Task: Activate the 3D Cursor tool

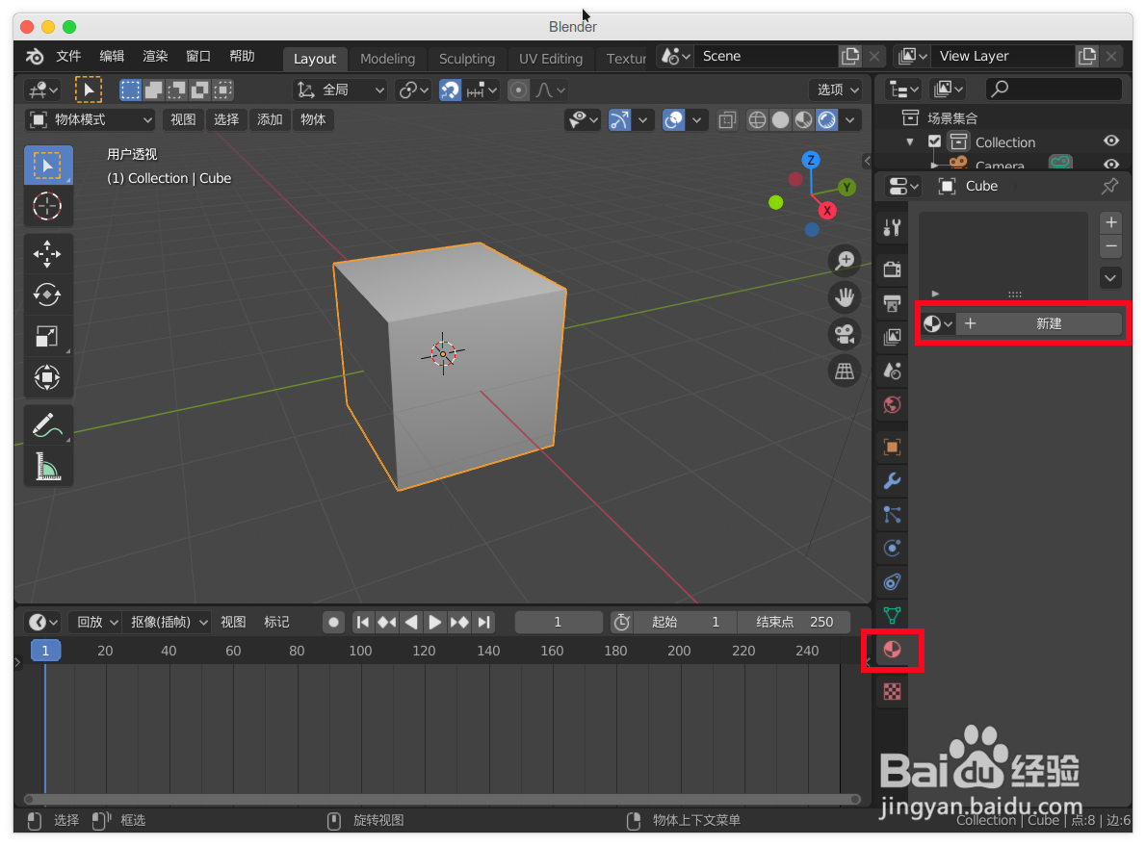Action: coord(48,206)
